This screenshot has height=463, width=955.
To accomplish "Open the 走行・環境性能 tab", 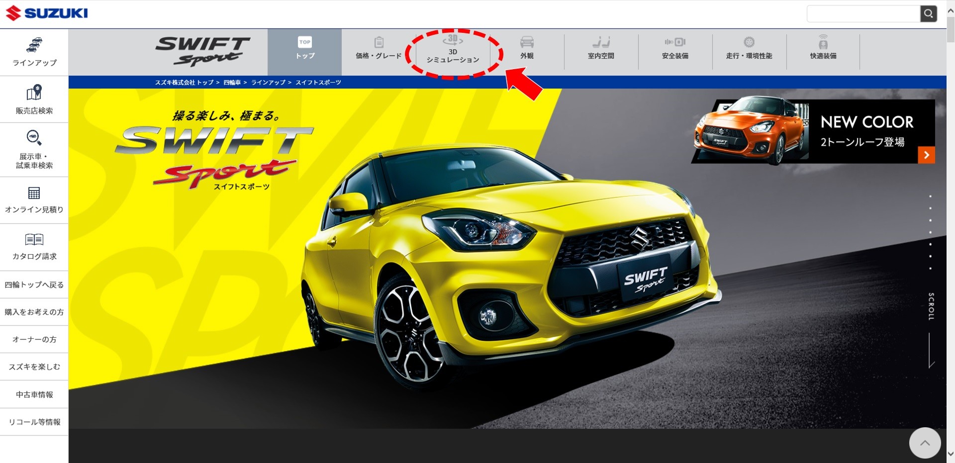I will 749,52.
